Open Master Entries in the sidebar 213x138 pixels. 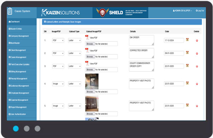coord(22,29)
